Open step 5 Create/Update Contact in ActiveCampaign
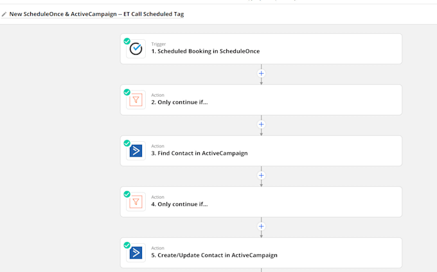The image size is (437, 272). pyautogui.click(x=261, y=253)
